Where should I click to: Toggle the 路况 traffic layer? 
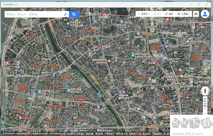click(158, 14)
